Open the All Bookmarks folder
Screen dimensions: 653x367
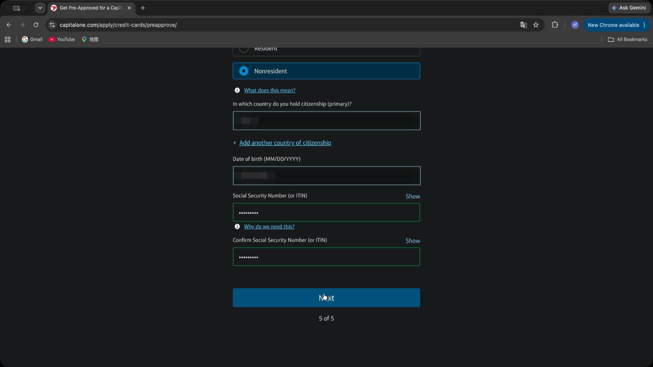coord(627,39)
